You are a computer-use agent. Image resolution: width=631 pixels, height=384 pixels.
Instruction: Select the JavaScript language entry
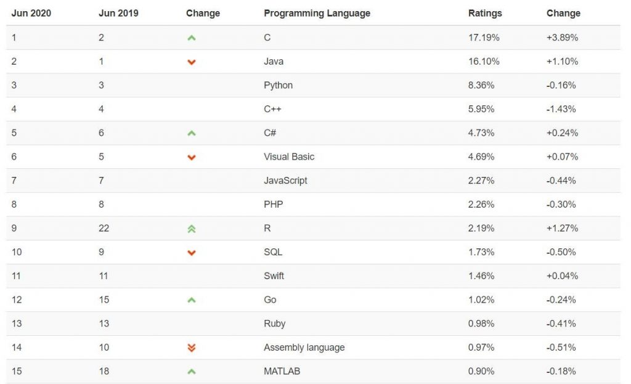pyautogui.click(x=285, y=181)
